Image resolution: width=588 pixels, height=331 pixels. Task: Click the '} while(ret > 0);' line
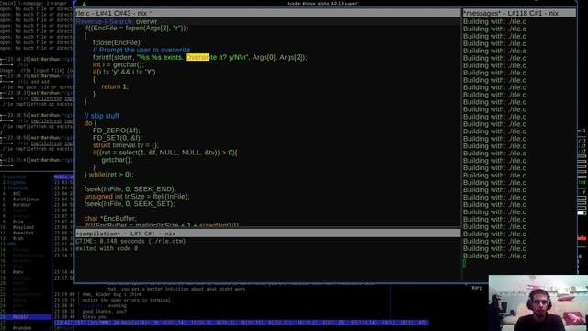(108, 175)
